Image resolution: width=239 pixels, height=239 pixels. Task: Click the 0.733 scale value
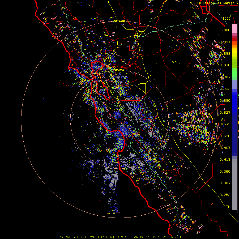225,89
